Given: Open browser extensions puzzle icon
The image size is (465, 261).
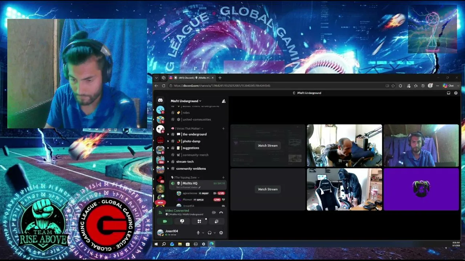Looking at the screenshot, I should point(400,86).
